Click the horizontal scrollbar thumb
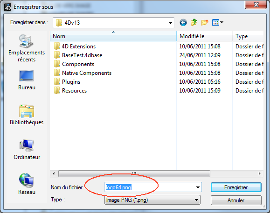 134,173
